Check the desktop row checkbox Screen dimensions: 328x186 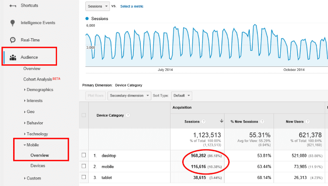[x=84, y=155]
